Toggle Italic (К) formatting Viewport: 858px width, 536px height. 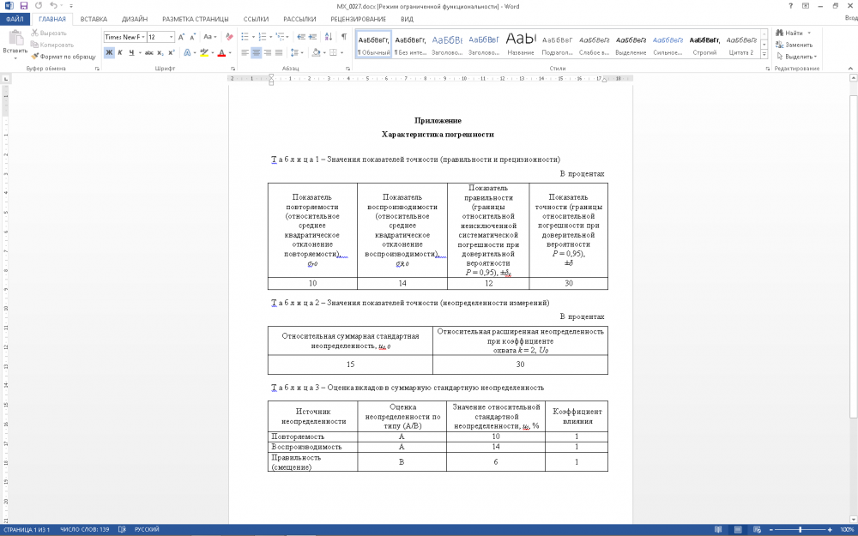pos(120,52)
